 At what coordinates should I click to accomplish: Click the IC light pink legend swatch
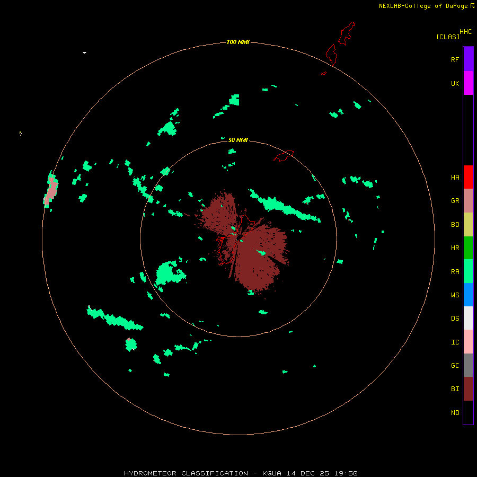click(x=468, y=342)
